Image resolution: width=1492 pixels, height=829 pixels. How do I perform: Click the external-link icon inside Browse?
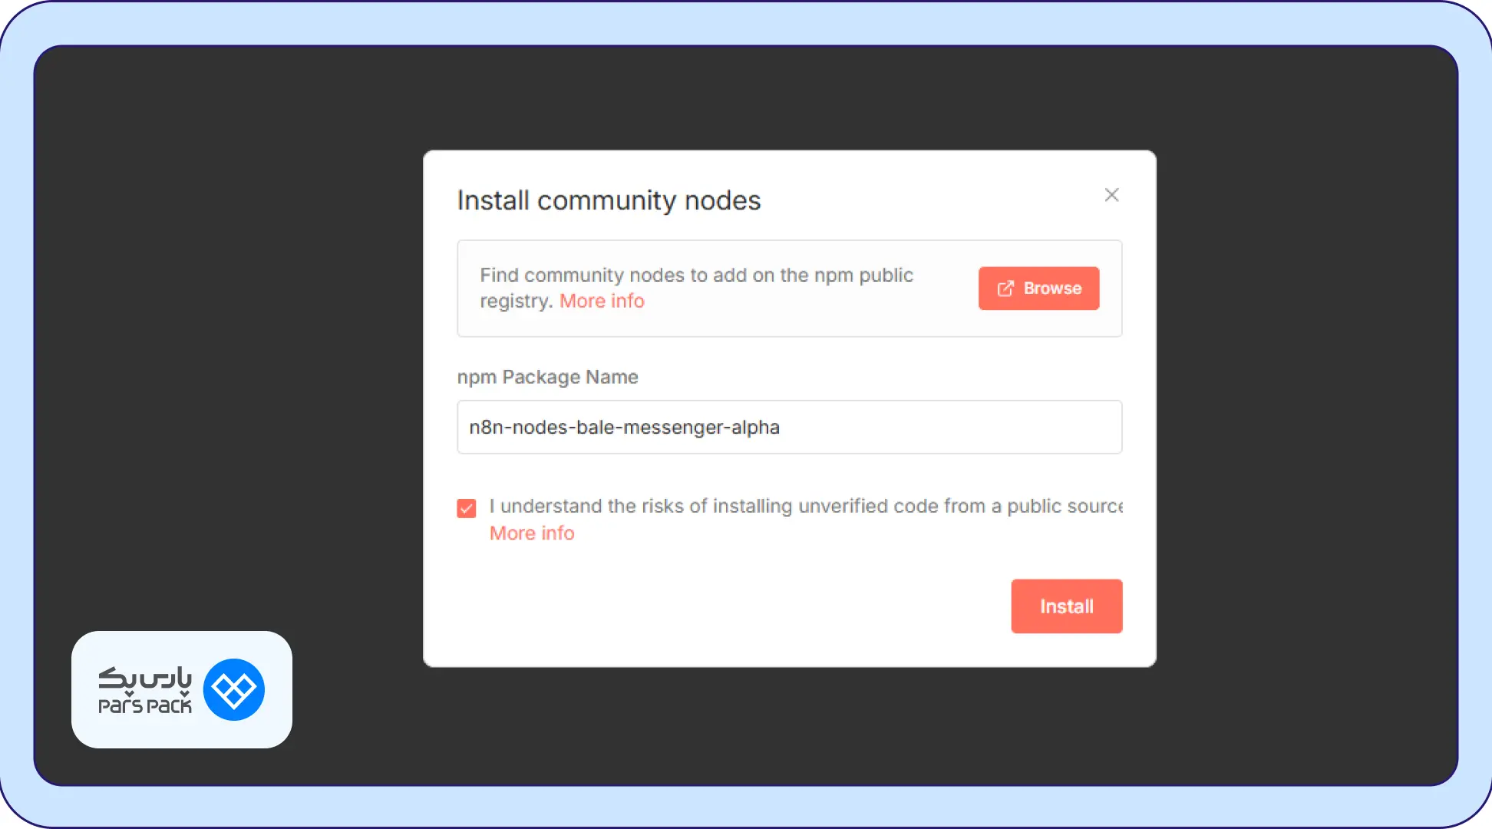[x=1005, y=289]
